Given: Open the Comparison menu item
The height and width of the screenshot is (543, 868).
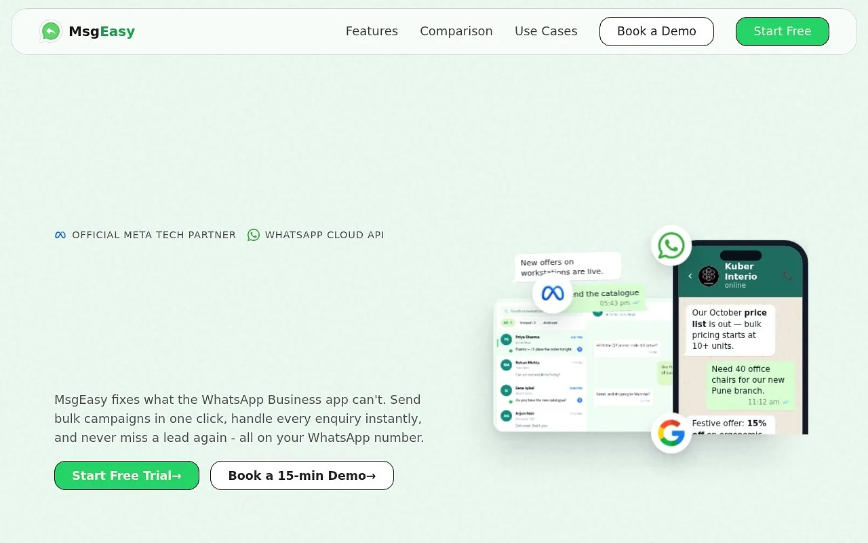Looking at the screenshot, I should (x=456, y=31).
